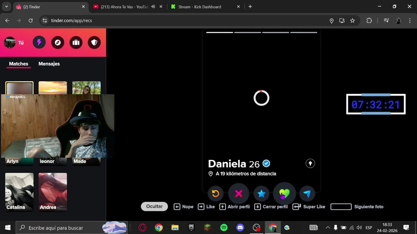Click the install app icon in address bar
The height and width of the screenshot is (234, 417).
342,20
